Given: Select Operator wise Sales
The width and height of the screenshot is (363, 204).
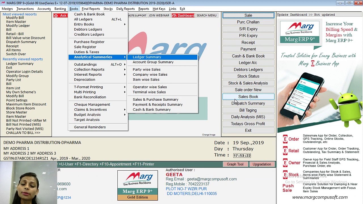Looking at the screenshot, I should coord(162,87).
